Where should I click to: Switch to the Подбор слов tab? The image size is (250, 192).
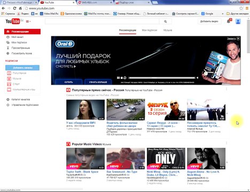click(132, 3)
